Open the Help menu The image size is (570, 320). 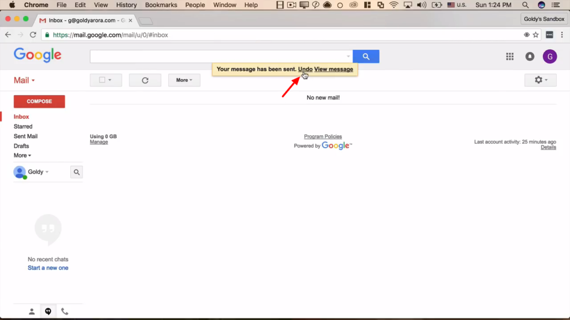(251, 5)
